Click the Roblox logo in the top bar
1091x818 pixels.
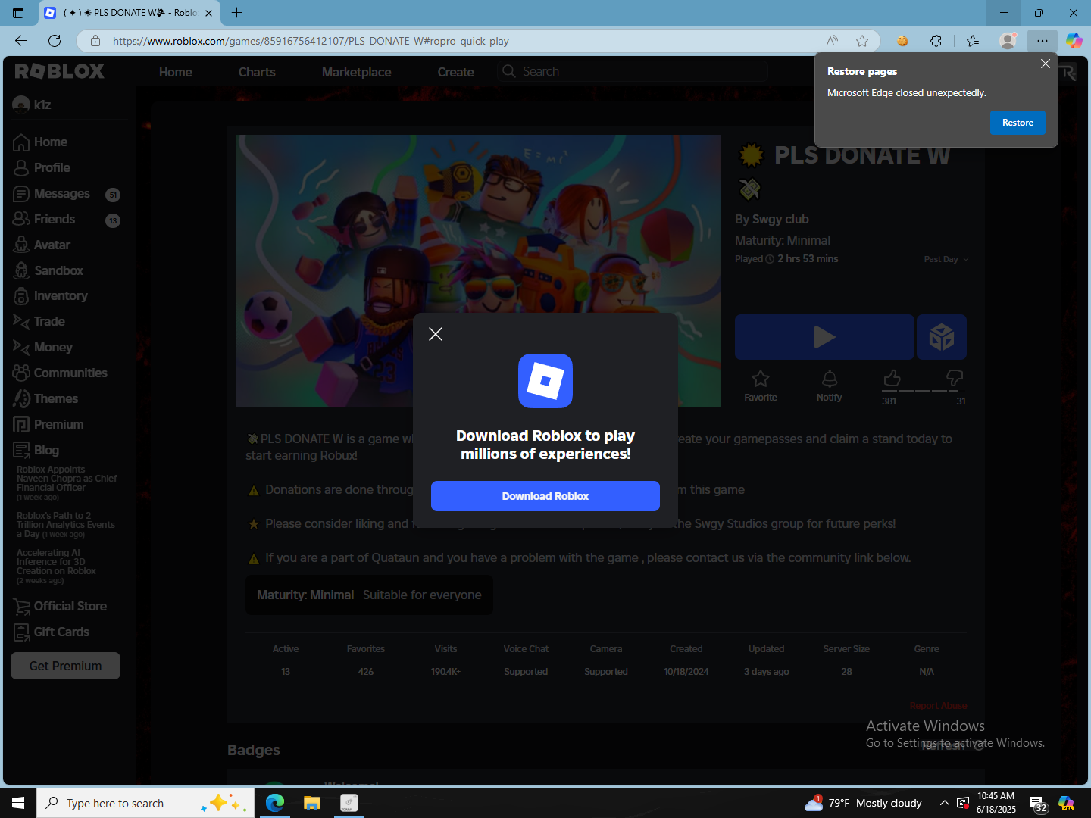tap(60, 71)
